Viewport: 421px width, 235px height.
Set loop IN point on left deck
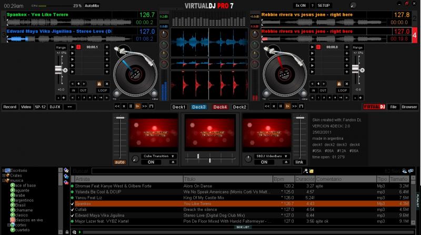pyautogui.click(x=73, y=90)
